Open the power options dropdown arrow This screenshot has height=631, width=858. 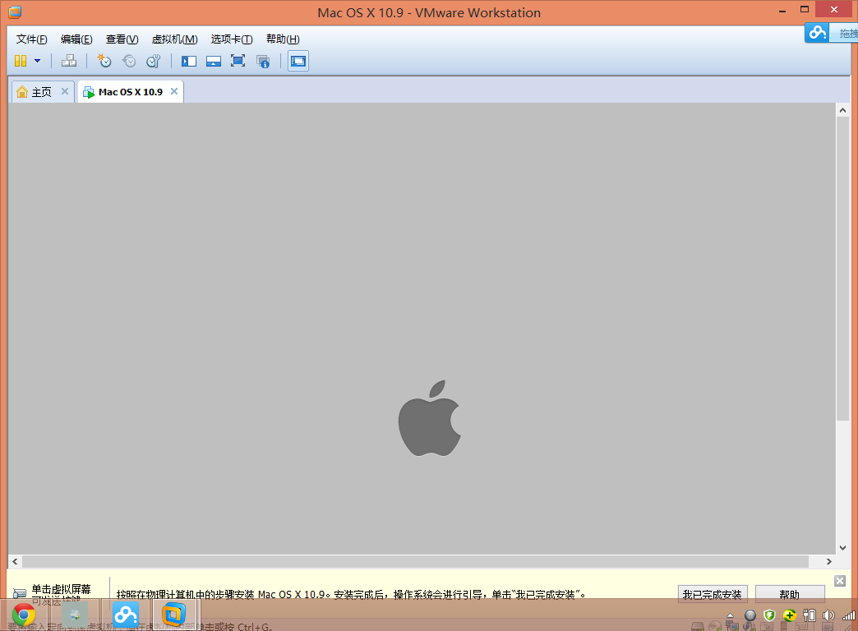(37, 61)
